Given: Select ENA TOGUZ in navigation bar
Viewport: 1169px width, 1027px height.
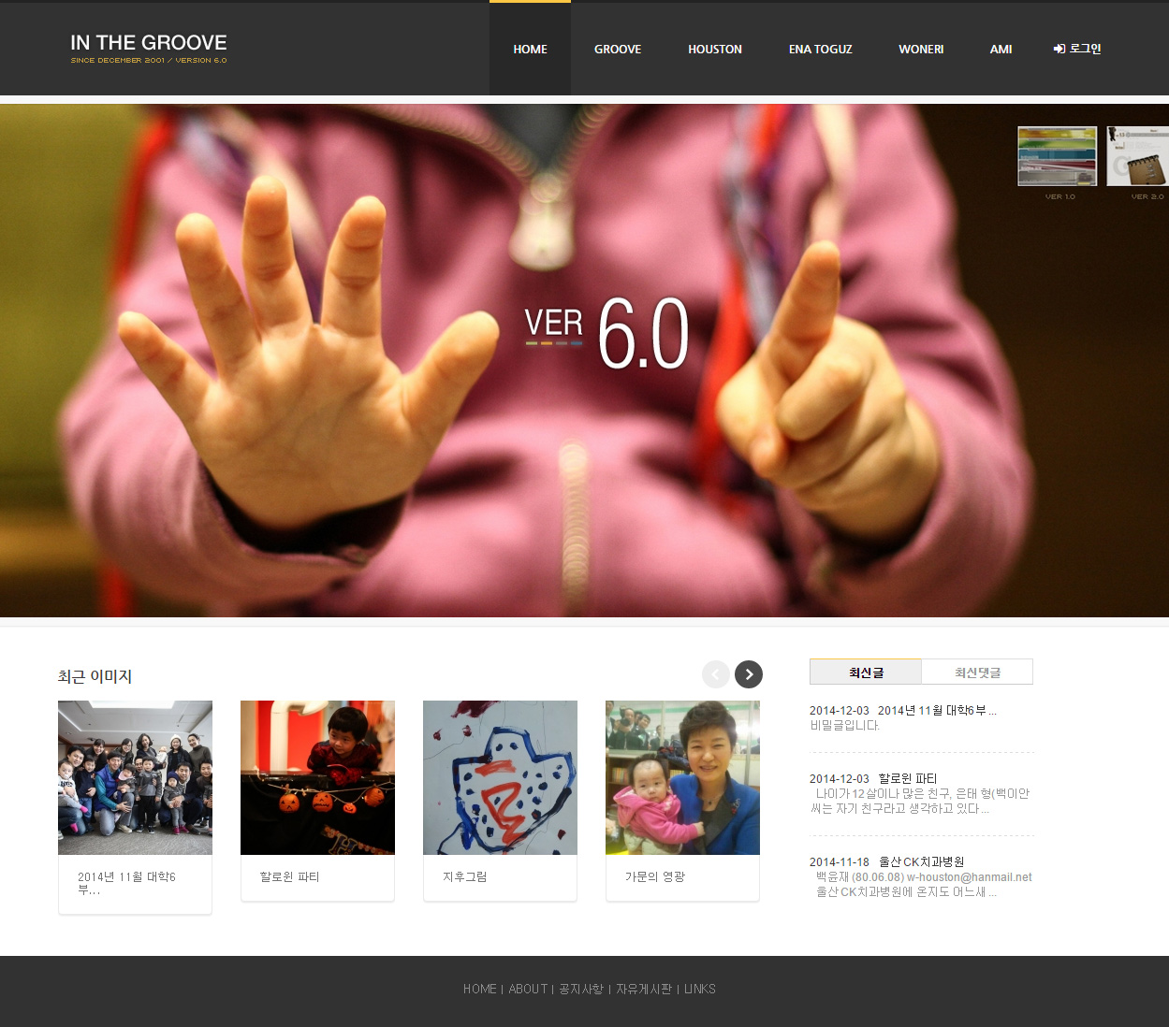Looking at the screenshot, I should 820,49.
